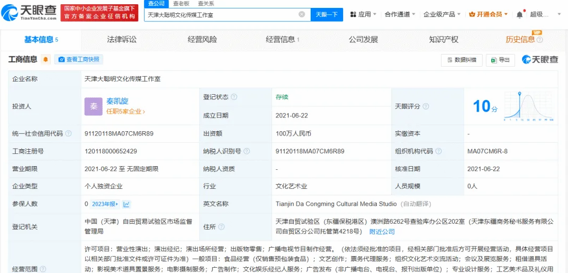Switch to the 经营信息 tab
Screen dimensions: 568x273
tap(283, 40)
